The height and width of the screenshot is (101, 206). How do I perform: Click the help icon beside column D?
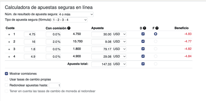click(x=145, y=28)
